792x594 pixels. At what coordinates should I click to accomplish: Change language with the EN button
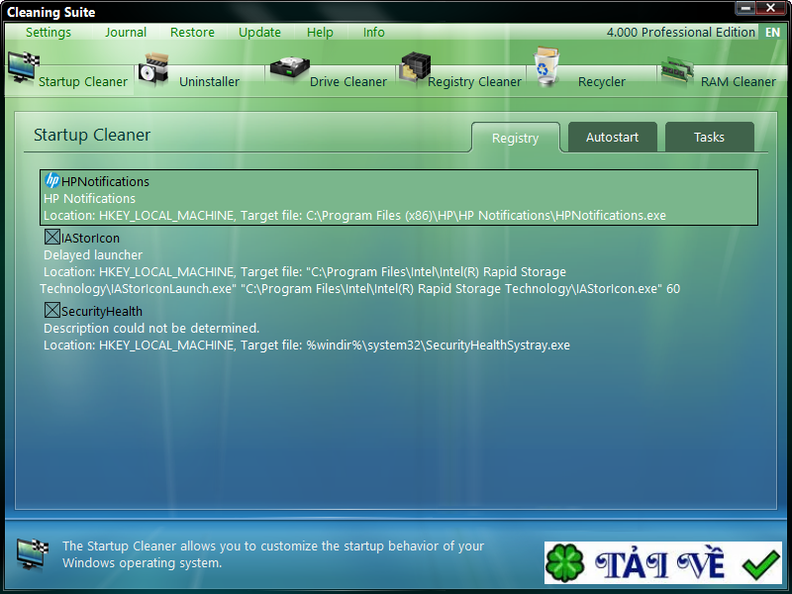[772, 33]
